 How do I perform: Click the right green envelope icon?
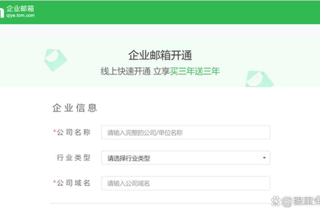pos(259,79)
